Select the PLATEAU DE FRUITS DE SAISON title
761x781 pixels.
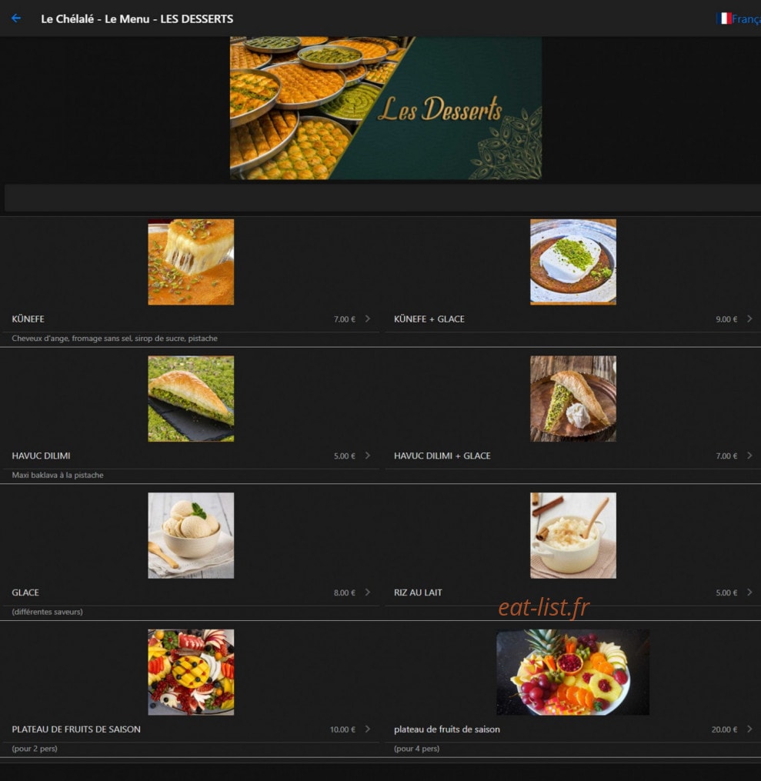pos(76,729)
